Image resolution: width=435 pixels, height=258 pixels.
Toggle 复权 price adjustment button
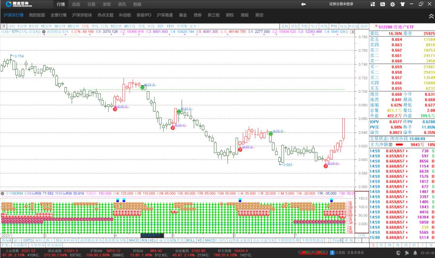284,26
